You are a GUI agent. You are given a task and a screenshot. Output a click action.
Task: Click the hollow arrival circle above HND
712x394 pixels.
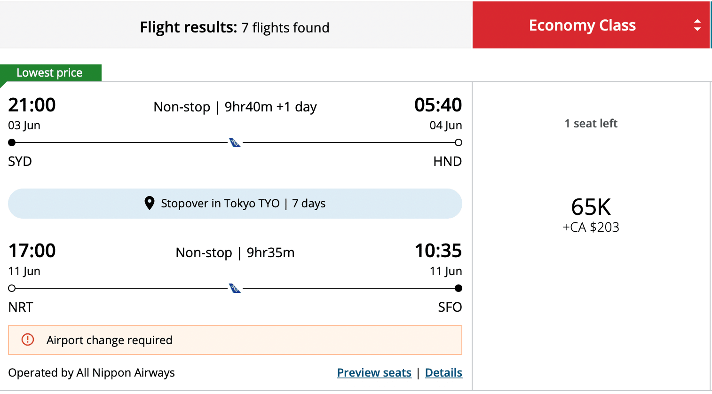[x=459, y=142]
